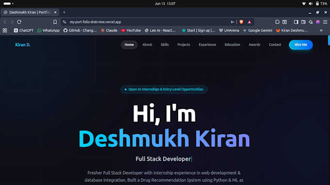Open the About nav section

point(147,45)
